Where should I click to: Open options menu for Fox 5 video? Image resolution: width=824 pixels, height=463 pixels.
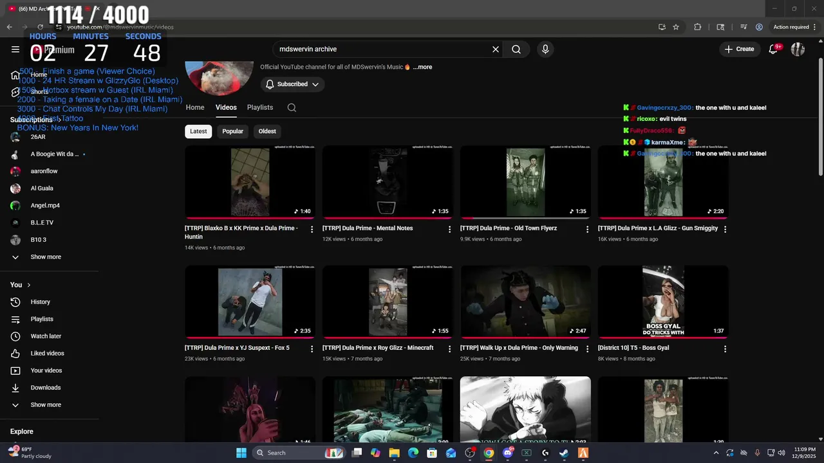pyautogui.click(x=312, y=349)
